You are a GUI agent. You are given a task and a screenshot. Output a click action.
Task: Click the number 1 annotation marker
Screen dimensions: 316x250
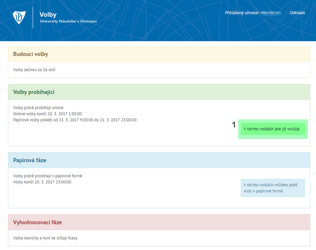234,125
